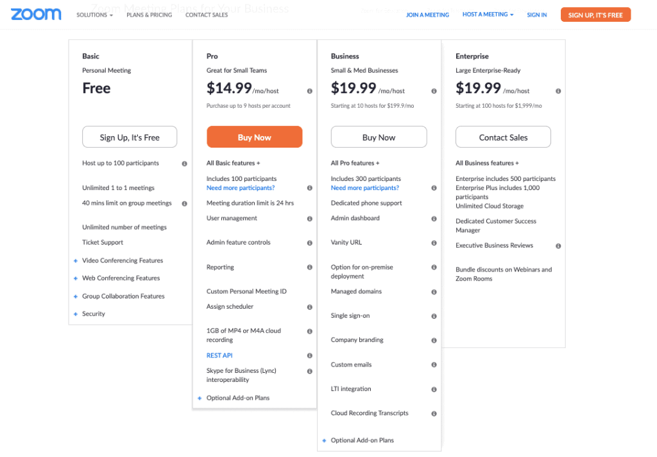The height and width of the screenshot is (457, 657).
Task: Show info for Company branding
Action: click(434, 341)
